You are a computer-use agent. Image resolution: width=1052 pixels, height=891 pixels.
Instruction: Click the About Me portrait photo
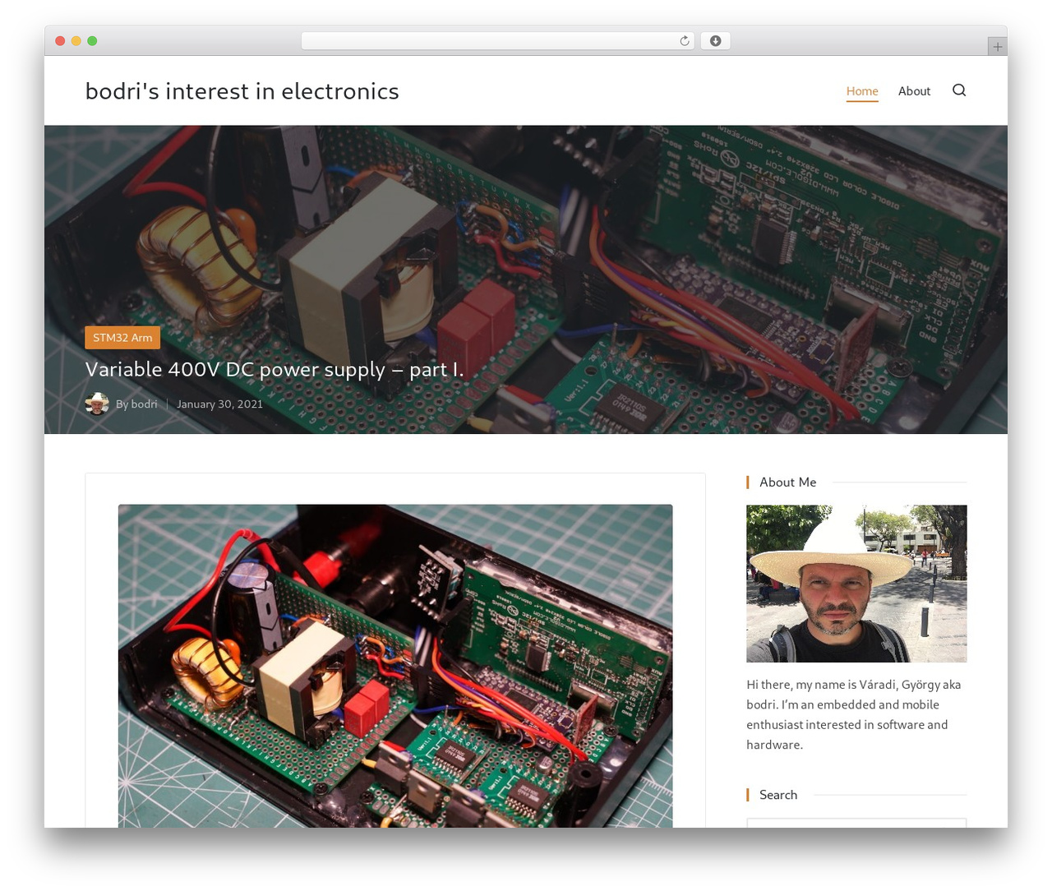point(856,584)
